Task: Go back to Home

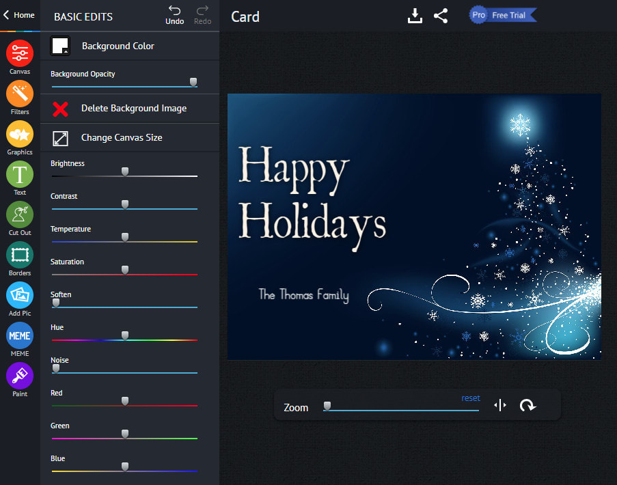Action: [x=19, y=15]
